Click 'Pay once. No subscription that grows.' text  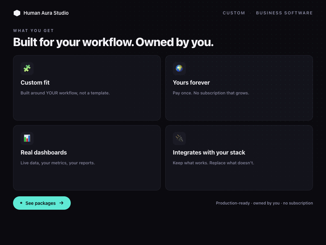[x=211, y=93]
